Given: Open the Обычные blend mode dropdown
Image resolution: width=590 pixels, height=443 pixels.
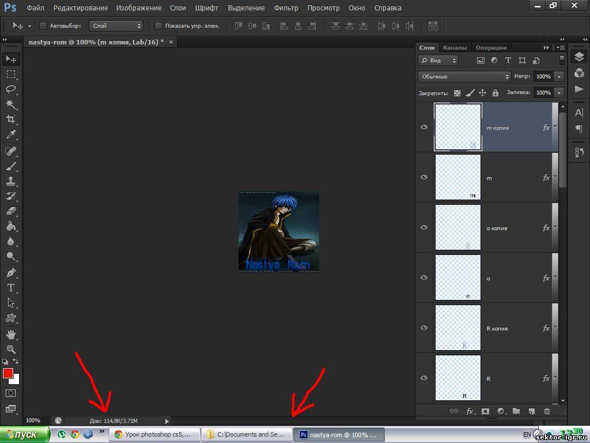Looking at the screenshot, I should [x=464, y=77].
